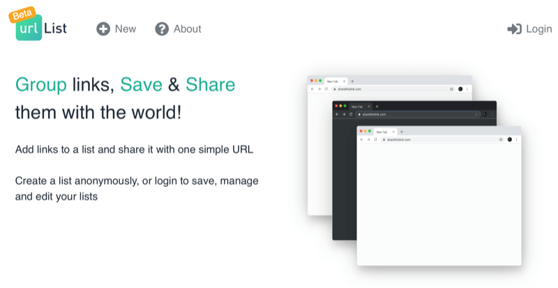Open the New link in the navigation
The height and width of the screenshot is (288, 558).
pyautogui.click(x=126, y=29)
